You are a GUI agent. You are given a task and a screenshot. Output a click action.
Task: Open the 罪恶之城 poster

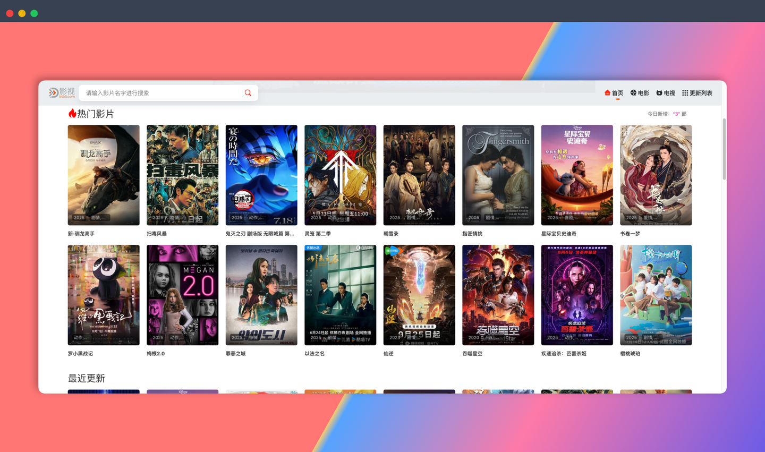pos(261,295)
